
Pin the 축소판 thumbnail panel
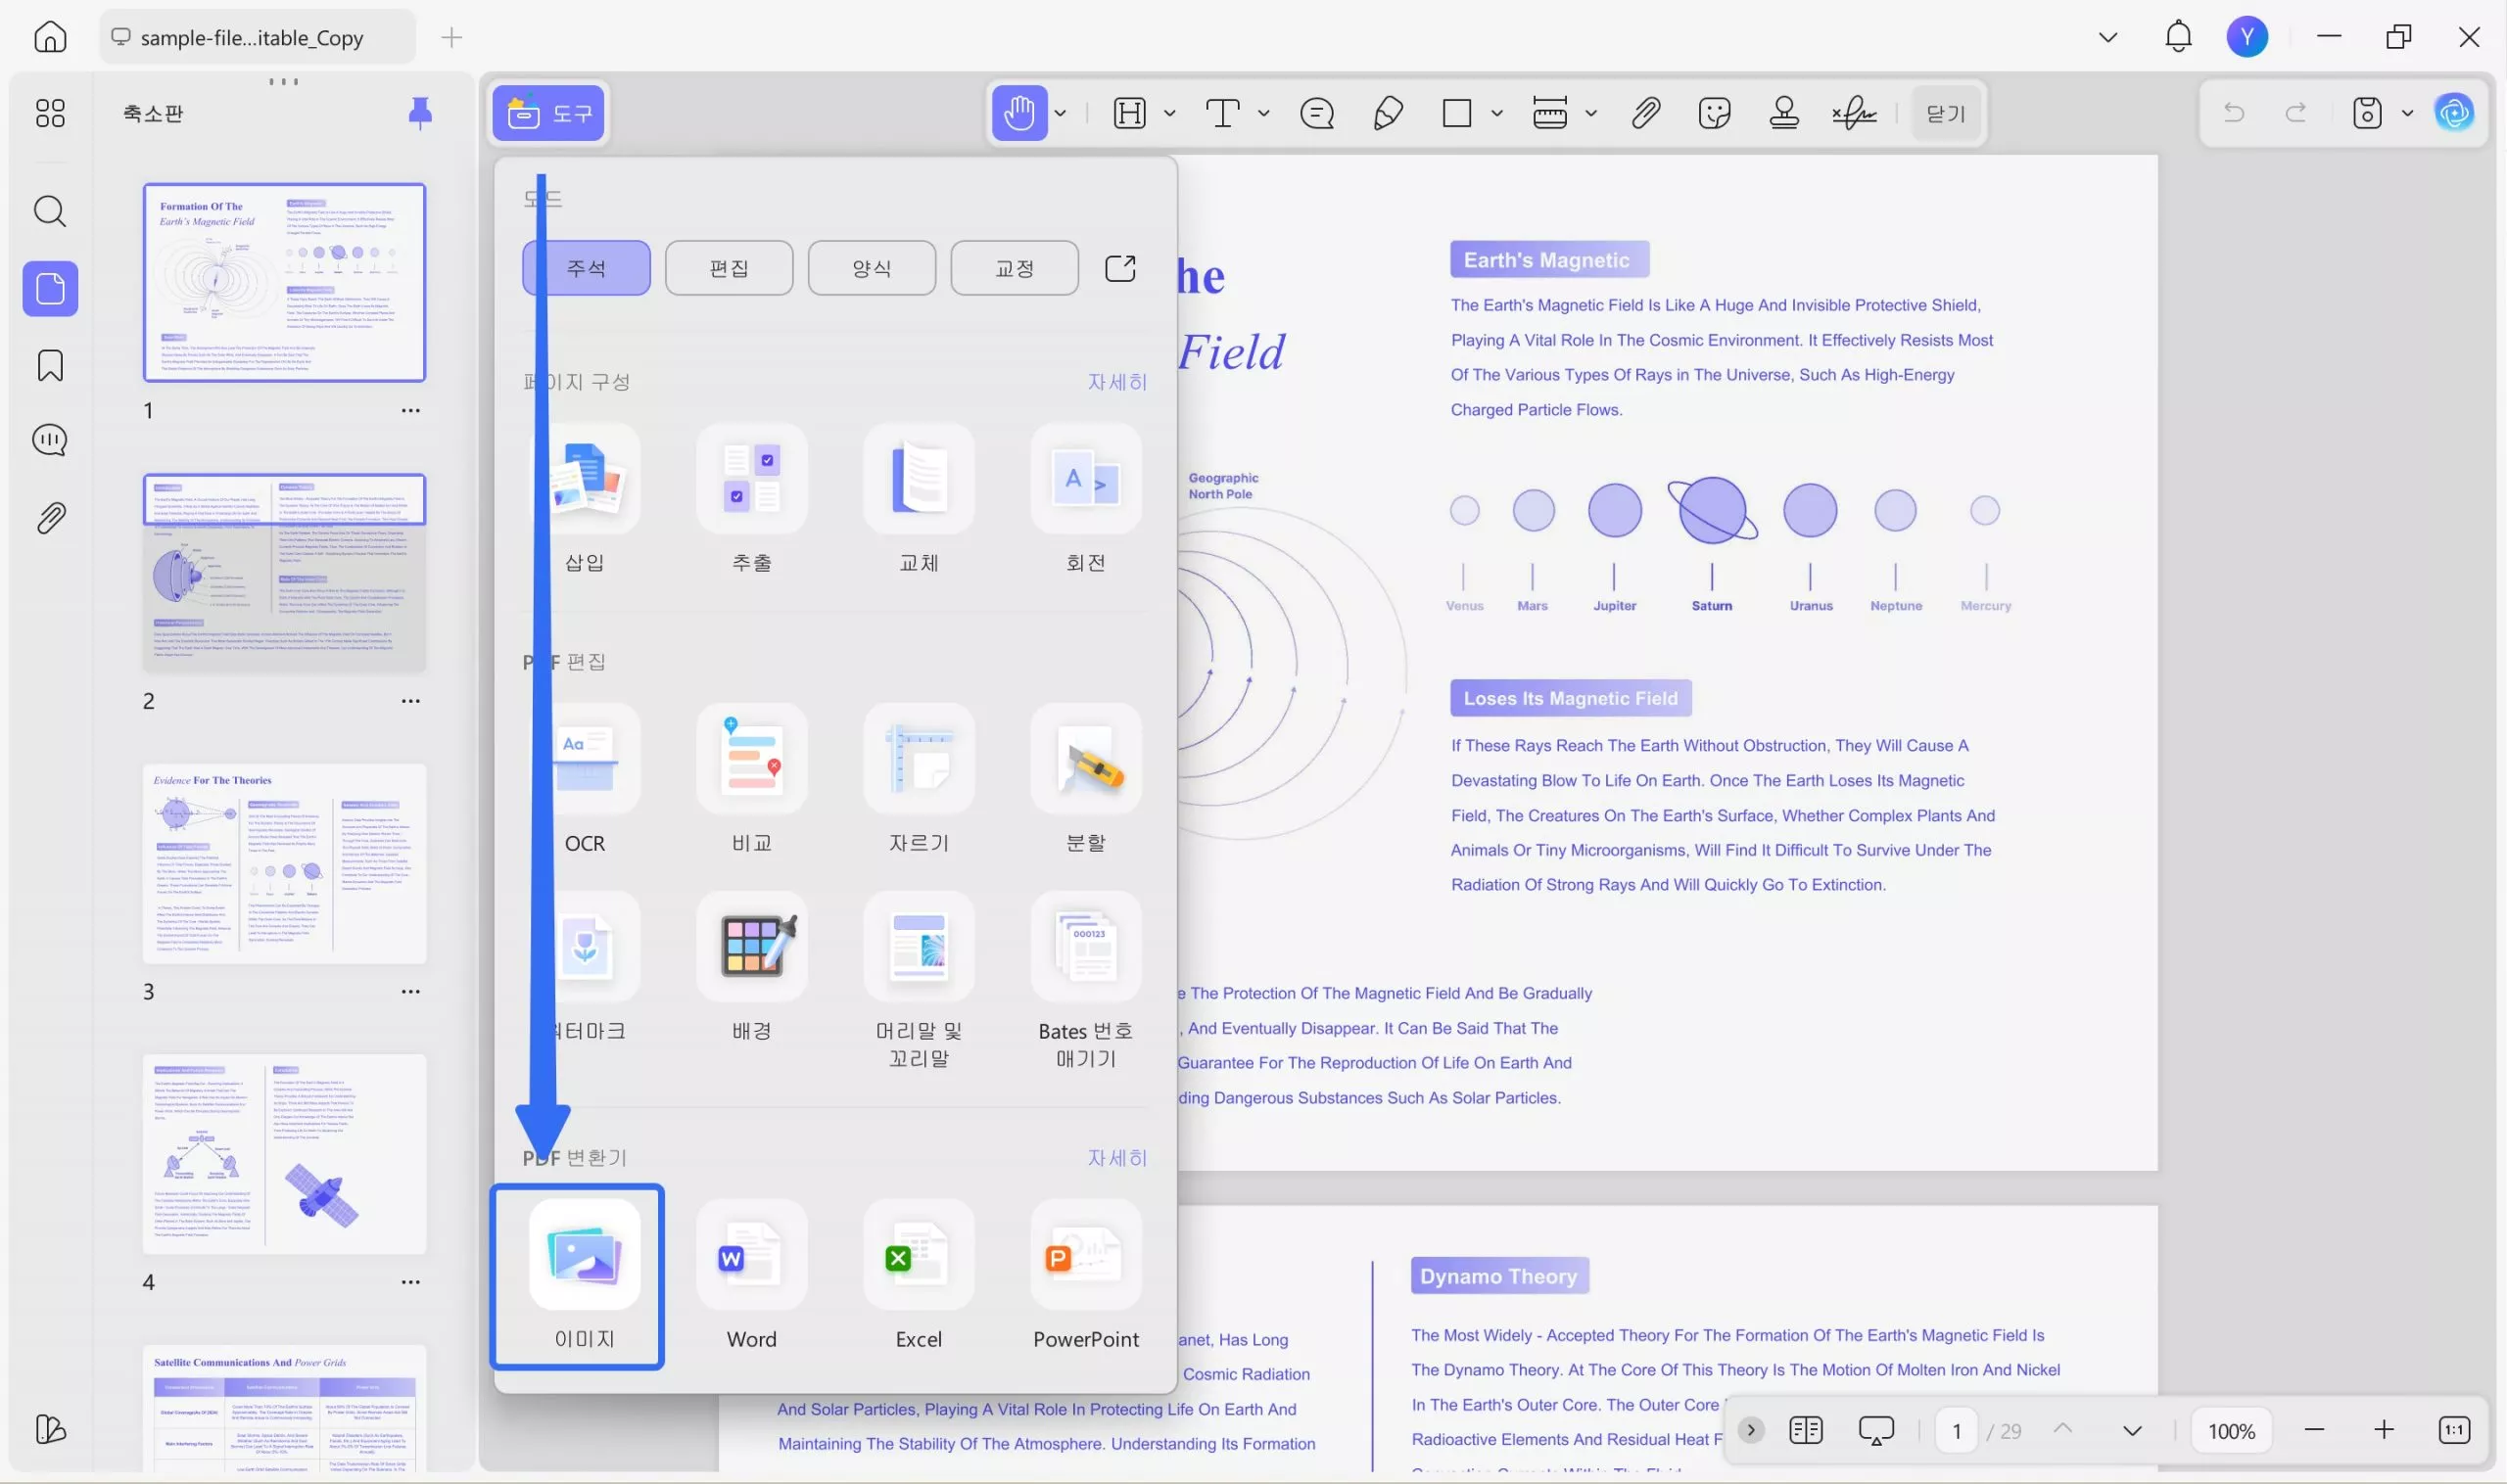tap(420, 113)
